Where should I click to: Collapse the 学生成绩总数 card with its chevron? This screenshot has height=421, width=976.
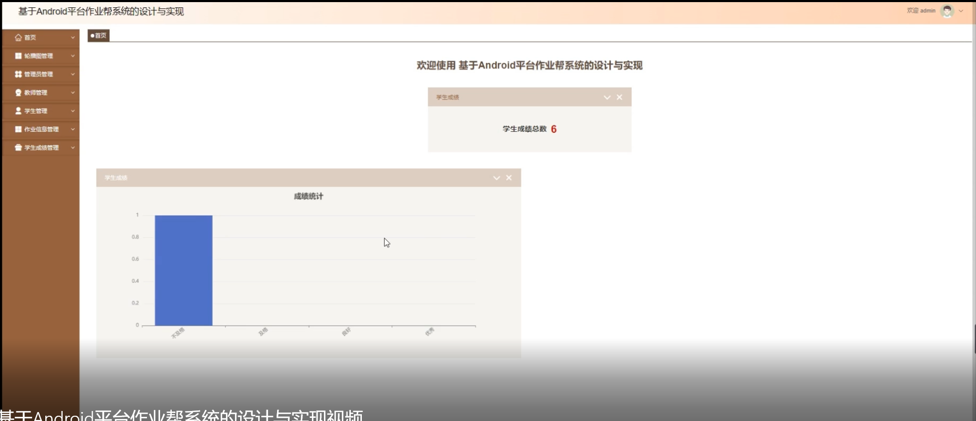[607, 97]
